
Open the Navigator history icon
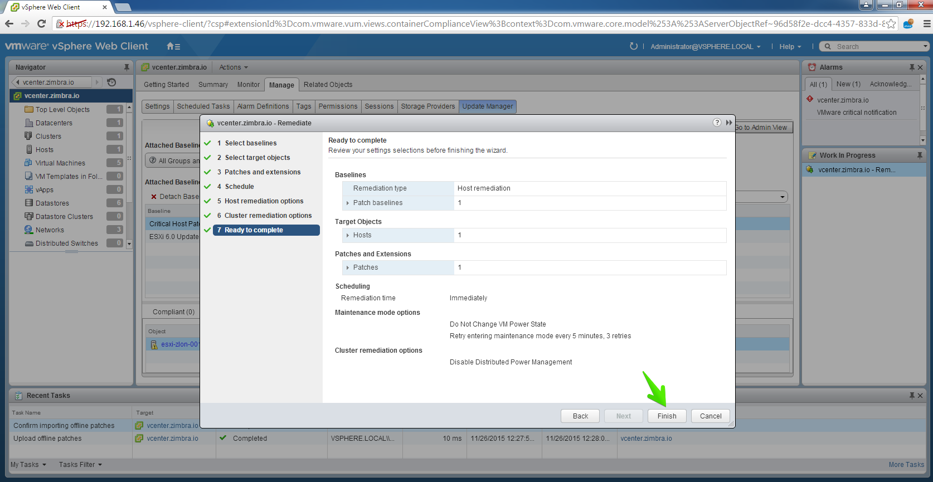coord(111,82)
